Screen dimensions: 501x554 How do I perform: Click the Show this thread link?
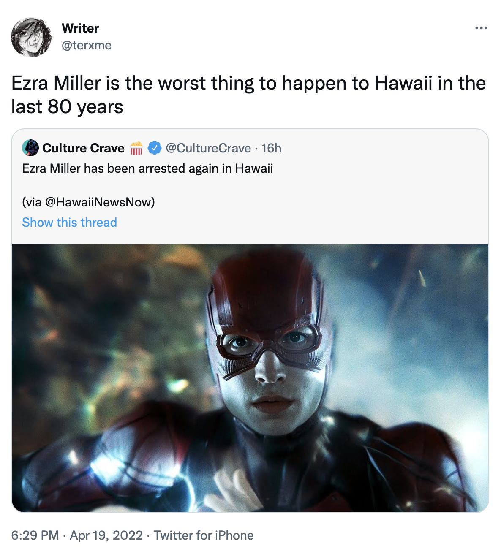pos(69,222)
